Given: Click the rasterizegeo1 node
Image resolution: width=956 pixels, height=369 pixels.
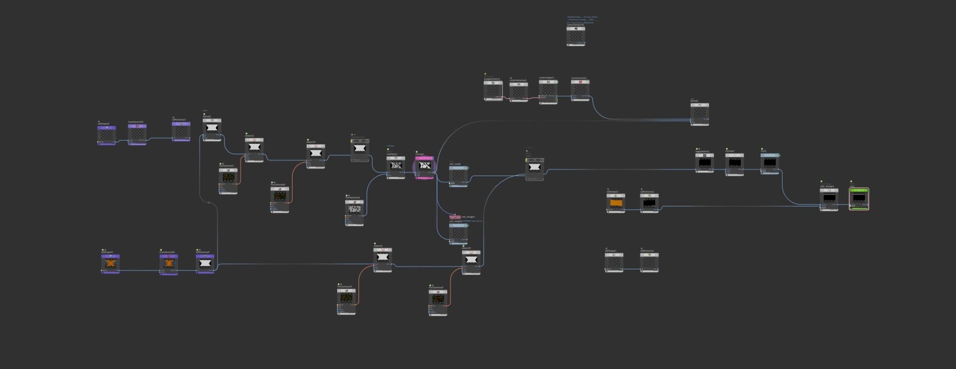Looking at the screenshot, I should coord(548,91).
